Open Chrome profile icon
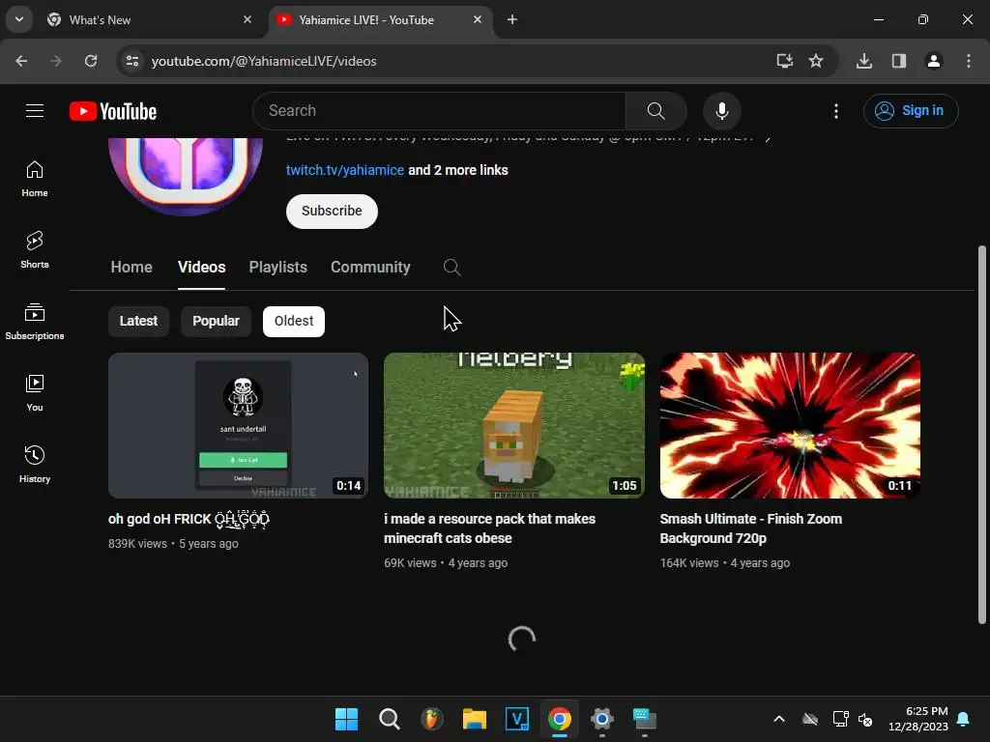 pos(933,61)
